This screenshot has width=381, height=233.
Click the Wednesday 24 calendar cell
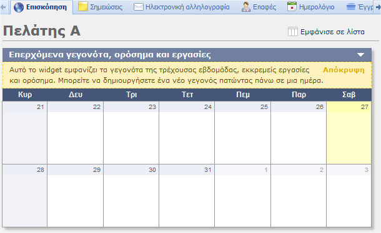[187, 133]
